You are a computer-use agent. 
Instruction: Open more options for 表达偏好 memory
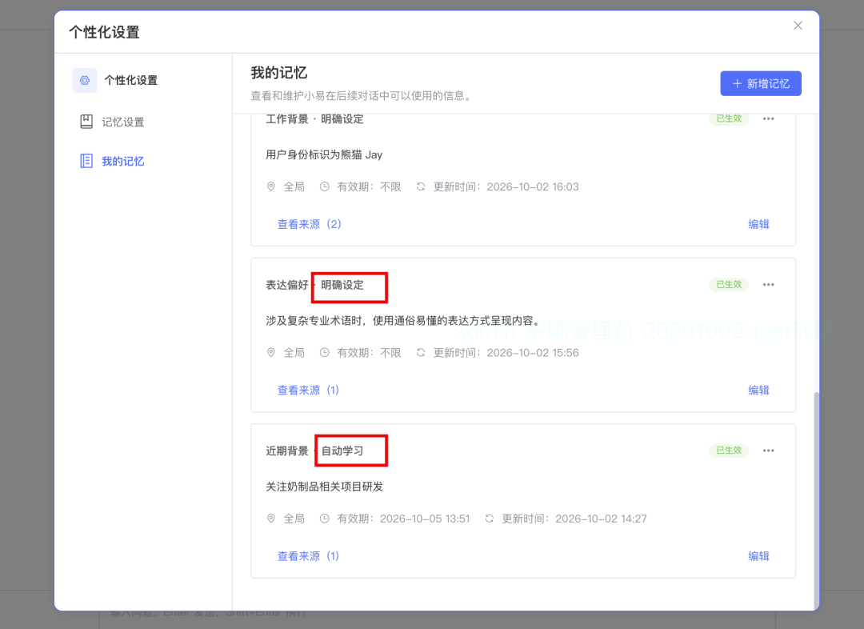click(x=768, y=284)
